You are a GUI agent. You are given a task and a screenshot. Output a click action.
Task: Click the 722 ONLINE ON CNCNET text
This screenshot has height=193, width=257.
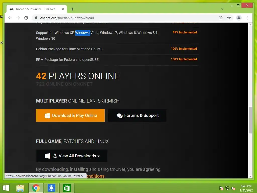[64, 84]
